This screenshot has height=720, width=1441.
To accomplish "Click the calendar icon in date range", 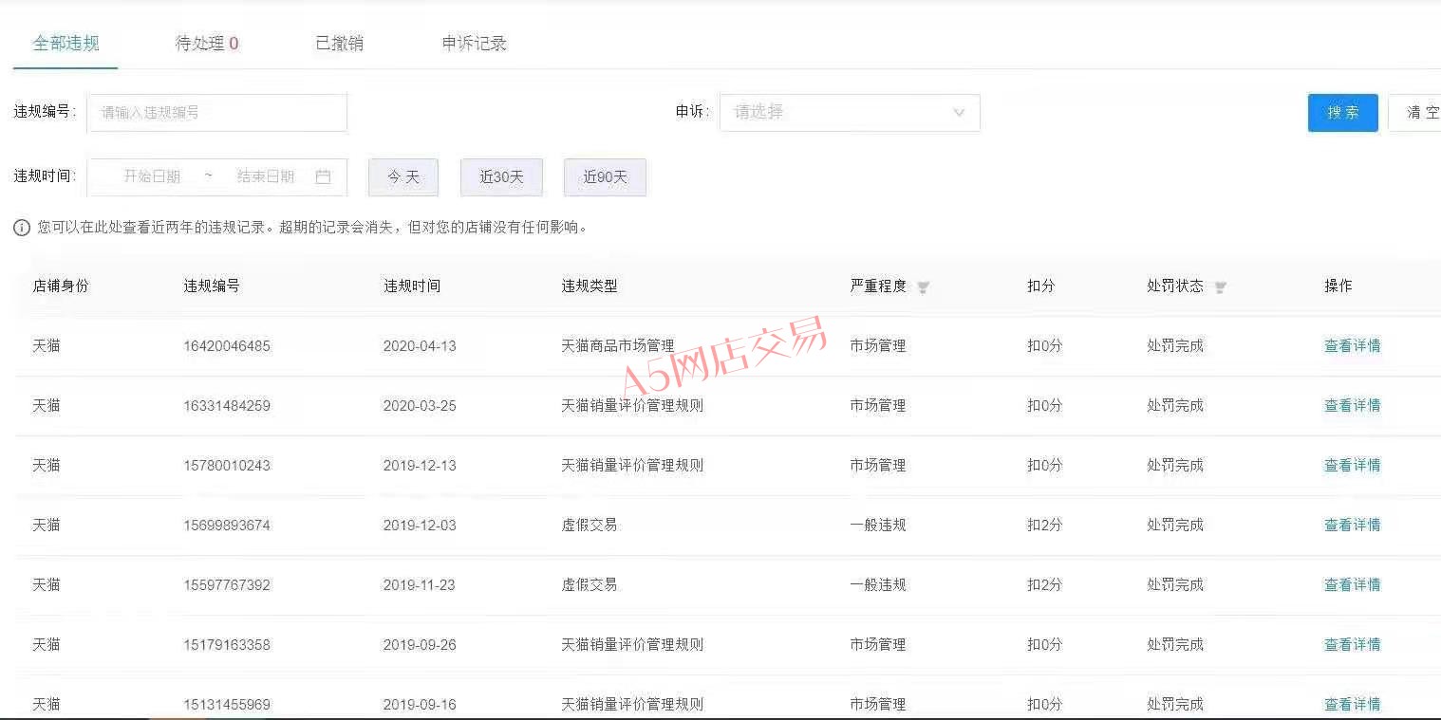I will (x=323, y=176).
